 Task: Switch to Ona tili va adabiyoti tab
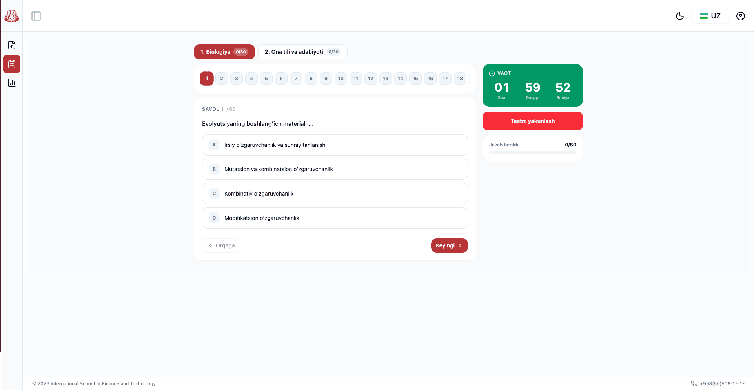click(x=302, y=52)
